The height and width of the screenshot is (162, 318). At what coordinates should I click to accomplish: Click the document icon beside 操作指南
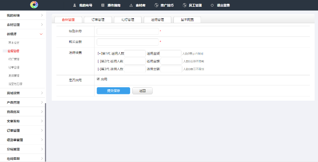click(x=103, y=5)
